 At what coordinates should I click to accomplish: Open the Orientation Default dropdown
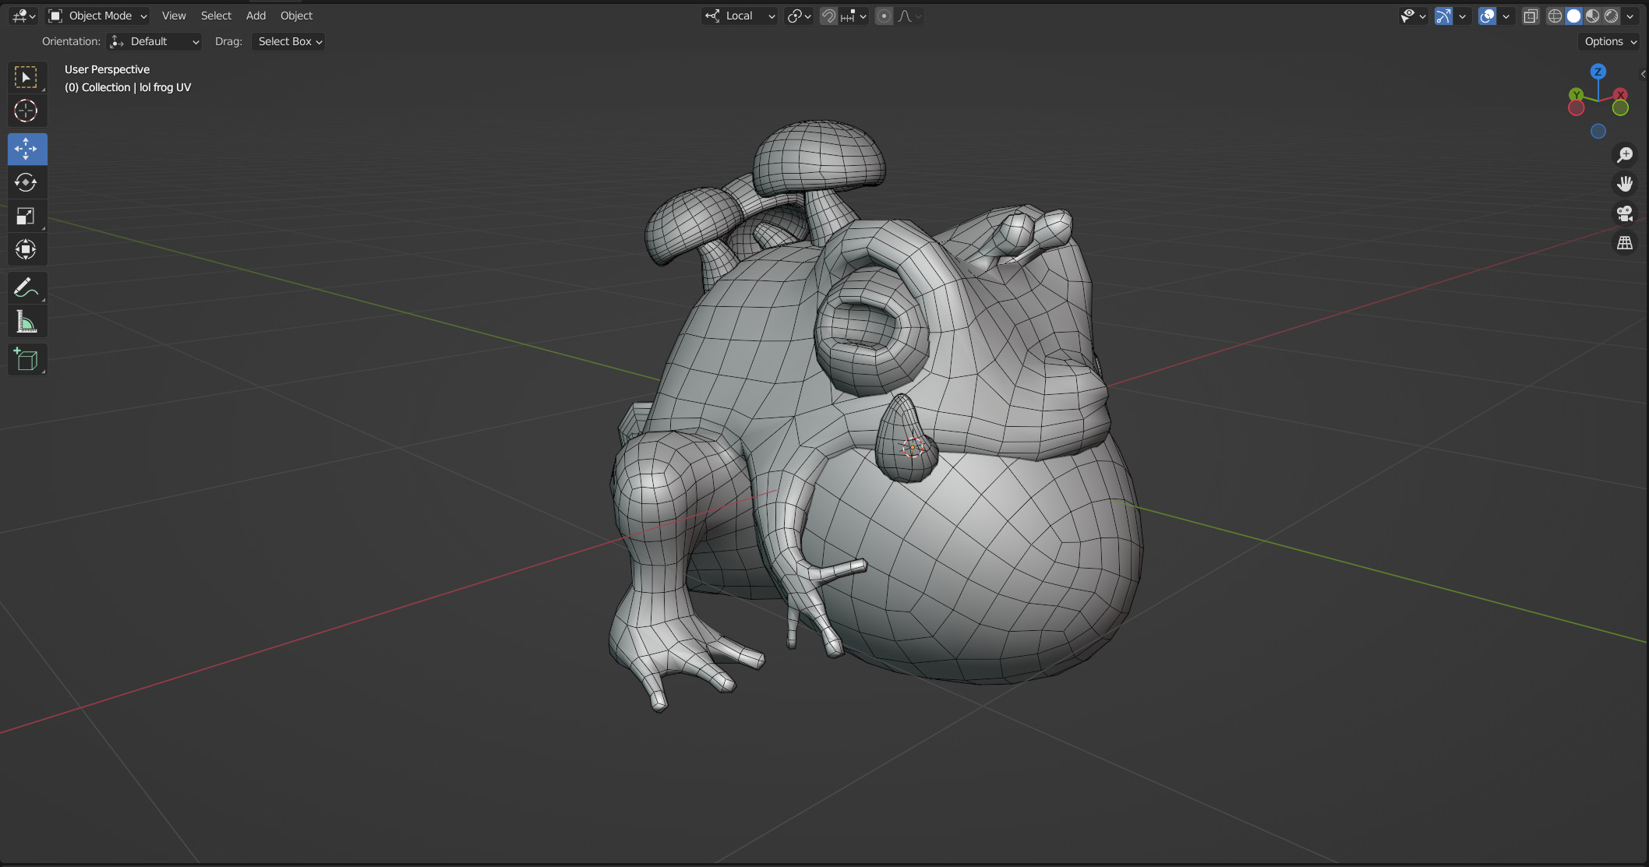pos(154,42)
